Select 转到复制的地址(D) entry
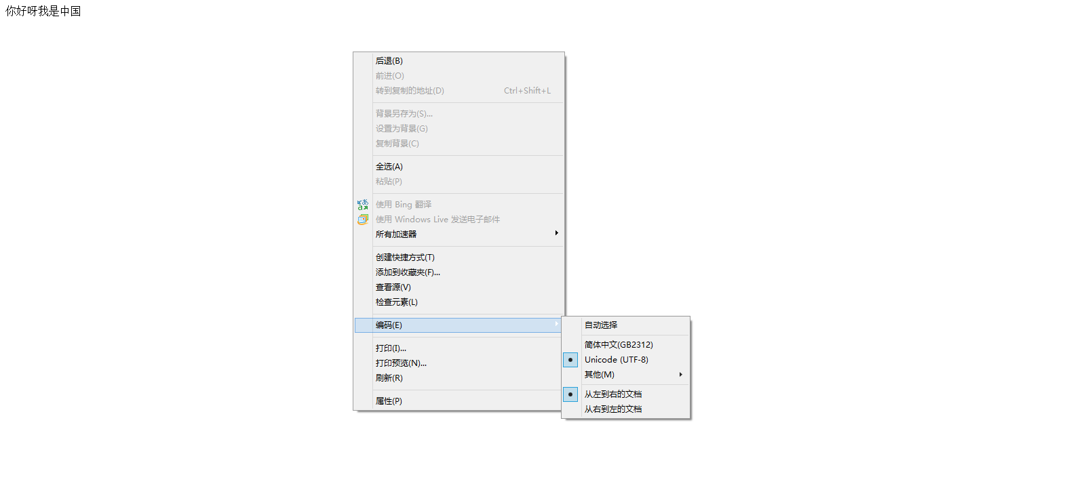 459,91
